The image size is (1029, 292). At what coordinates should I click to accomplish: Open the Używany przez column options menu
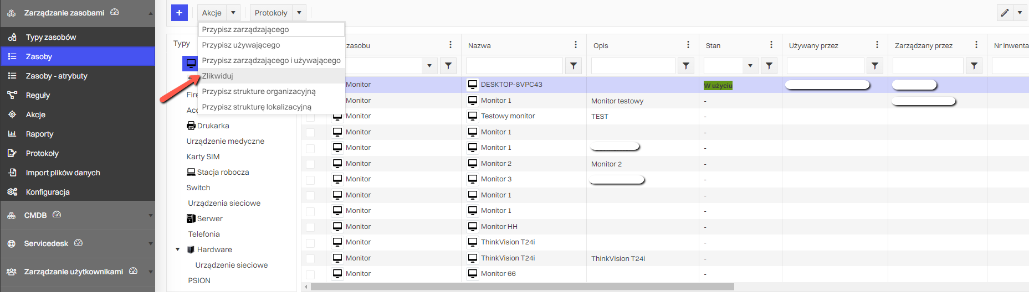click(877, 45)
